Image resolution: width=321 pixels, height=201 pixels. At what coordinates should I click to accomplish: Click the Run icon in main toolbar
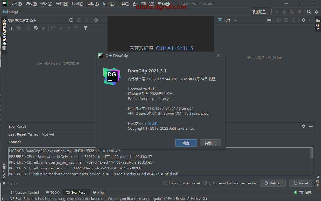(277, 12)
